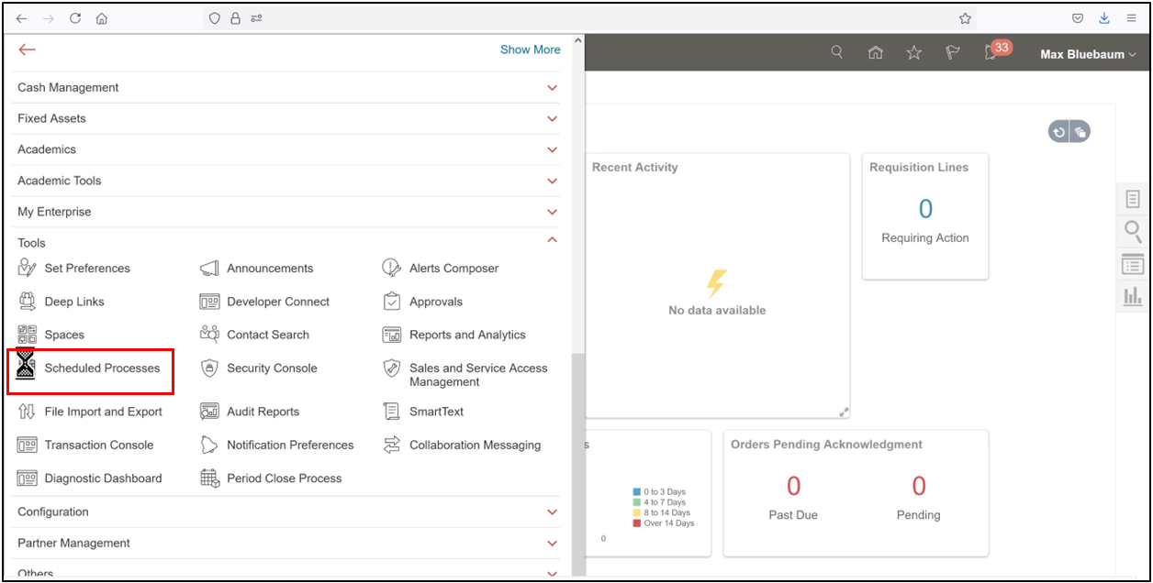Click the Show More link
The width and height of the screenshot is (1153, 583).
pyautogui.click(x=530, y=49)
